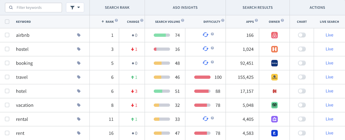Open the filter dropdown button
Screen dimensions: 345x140
[x=75, y=7]
